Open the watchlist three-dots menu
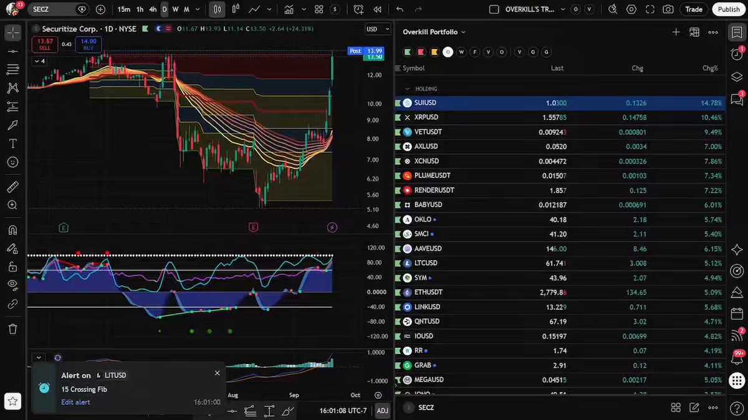 pos(713,32)
